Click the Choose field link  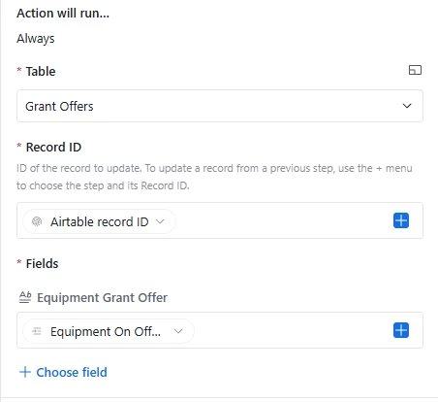[72, 372]
